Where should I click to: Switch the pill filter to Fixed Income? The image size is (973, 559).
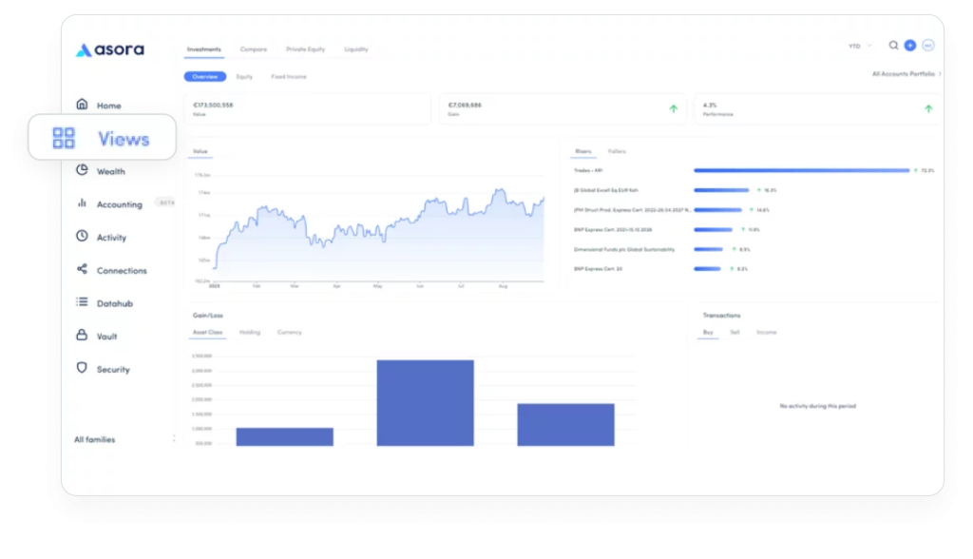(289, 76)
